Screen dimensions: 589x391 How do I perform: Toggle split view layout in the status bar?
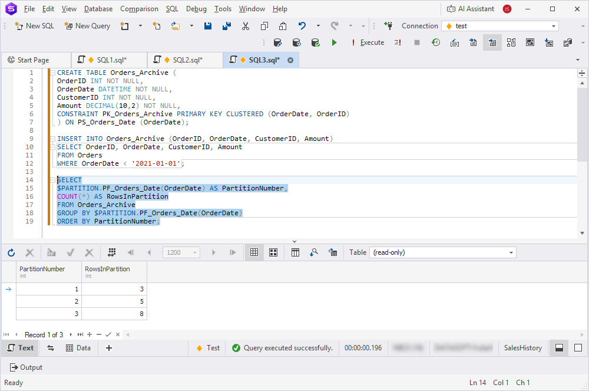point(559,348)
